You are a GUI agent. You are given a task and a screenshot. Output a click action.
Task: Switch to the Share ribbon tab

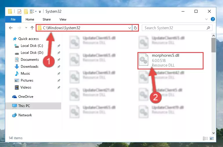pyautogui.click(x=47, y=19)
